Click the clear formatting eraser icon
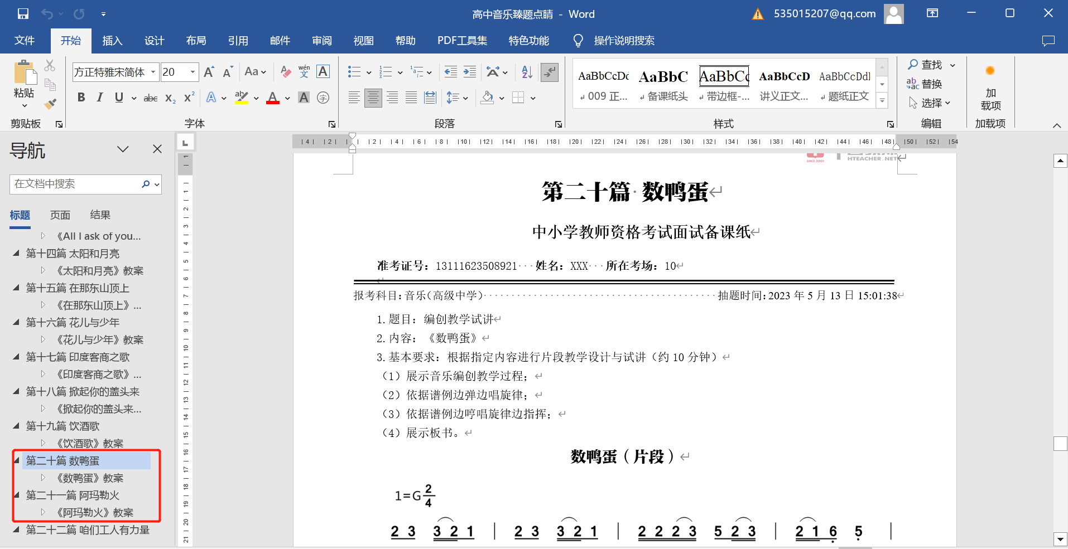Viewport: 1068px width, 549px height. point(286,72)
